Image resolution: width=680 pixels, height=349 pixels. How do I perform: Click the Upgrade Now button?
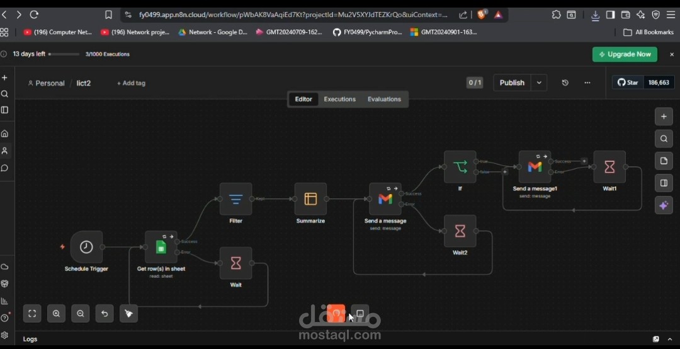625,54
